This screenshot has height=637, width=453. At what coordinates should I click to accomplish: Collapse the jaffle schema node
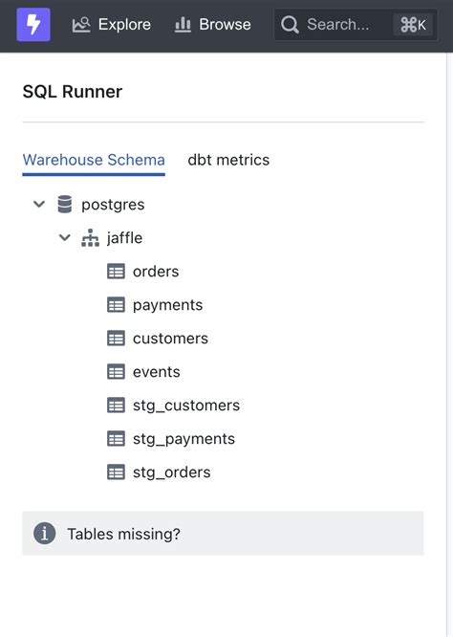(x=65, y=237)
